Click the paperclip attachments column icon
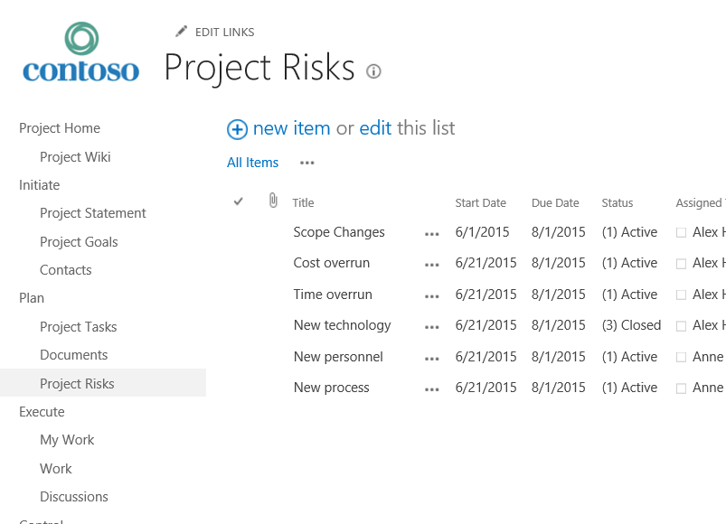 (x=273, y=201)
